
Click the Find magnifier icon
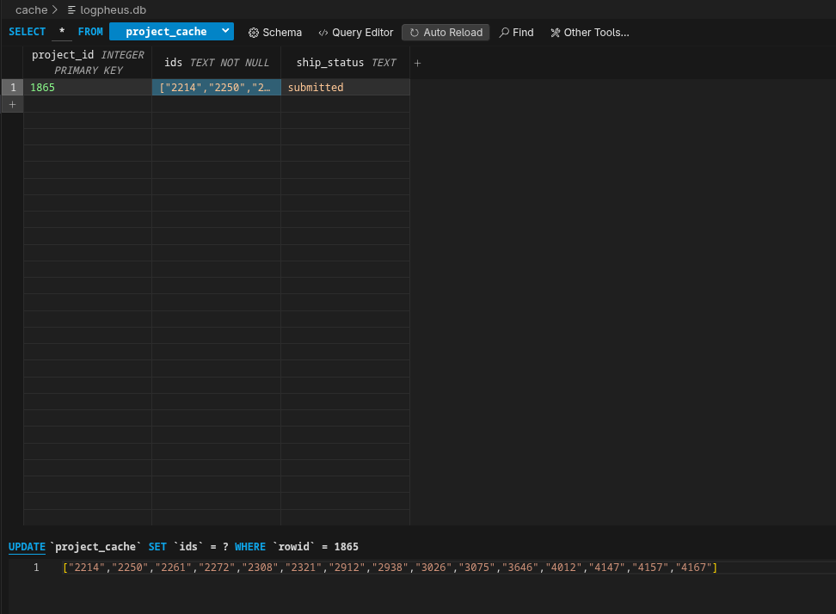[x=504, y=33]
